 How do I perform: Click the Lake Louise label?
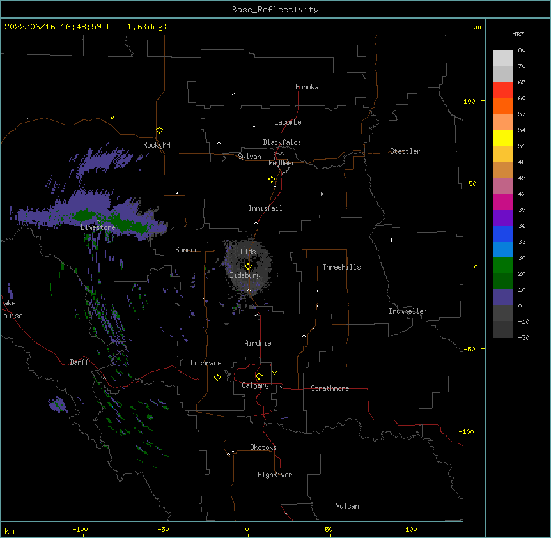click(x=11, y=309)
